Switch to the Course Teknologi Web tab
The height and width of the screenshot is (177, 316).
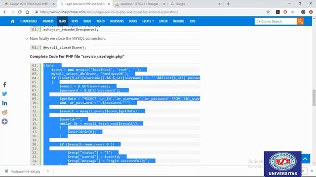pos(29,4)
